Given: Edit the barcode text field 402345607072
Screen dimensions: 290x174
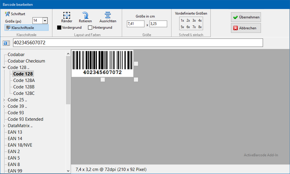Looking at the screenshot, I should [138, 43].
